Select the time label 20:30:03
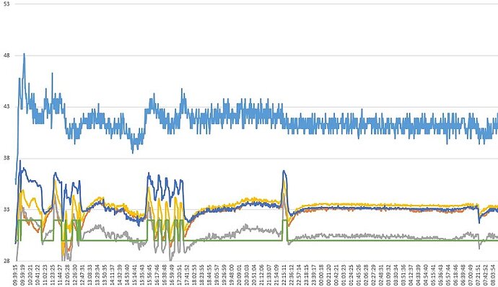This screenshot has height=287, width=498. 247,275
